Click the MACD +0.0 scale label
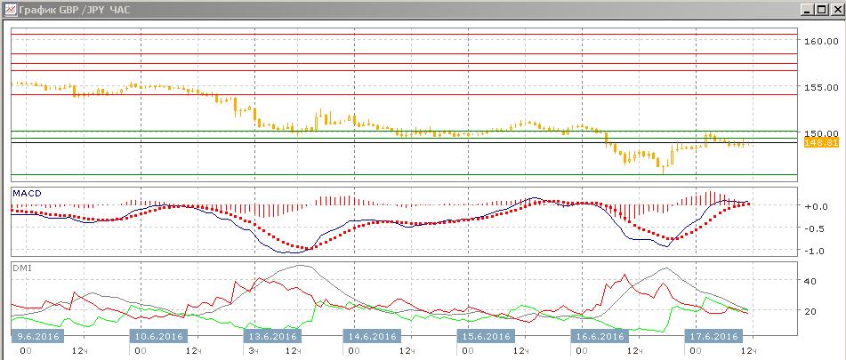 [817, 206]
